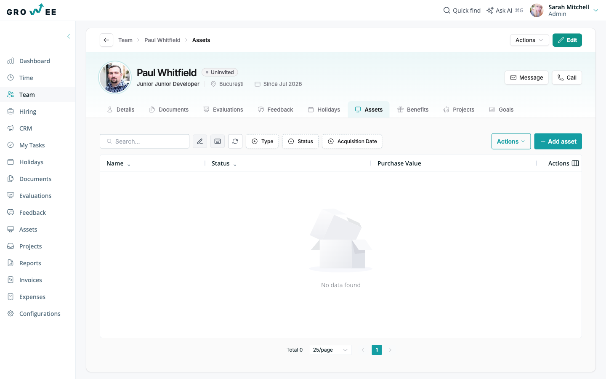This screenshot has width=606, height=379.
Task: Click Sarah Mitchell's avatar
Action: [x=537, y=11]
